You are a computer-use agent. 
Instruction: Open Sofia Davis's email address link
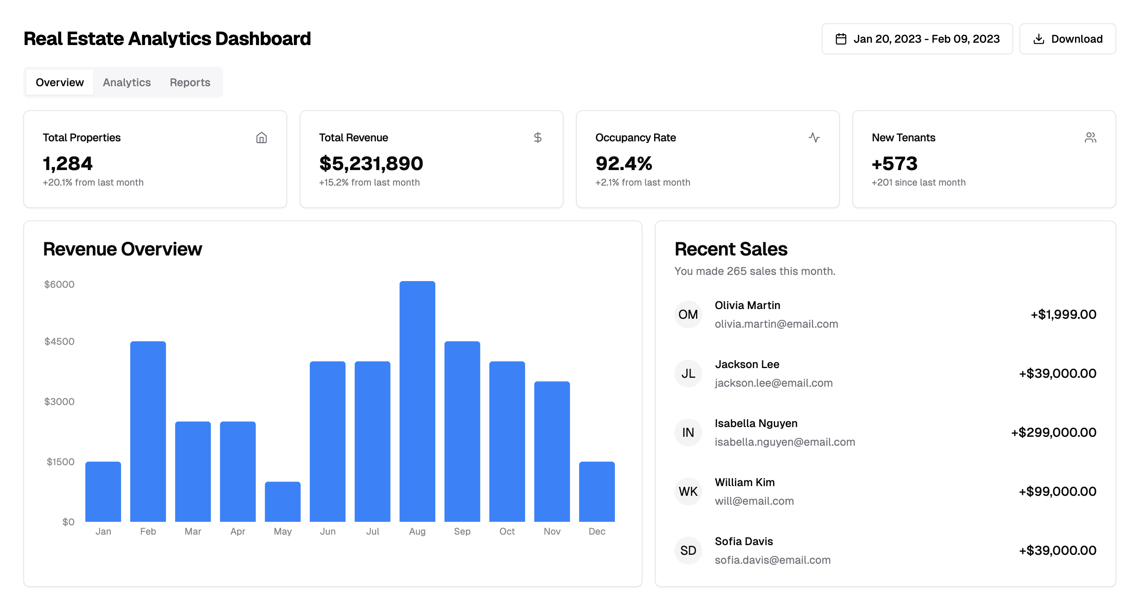tap(773, 559)
